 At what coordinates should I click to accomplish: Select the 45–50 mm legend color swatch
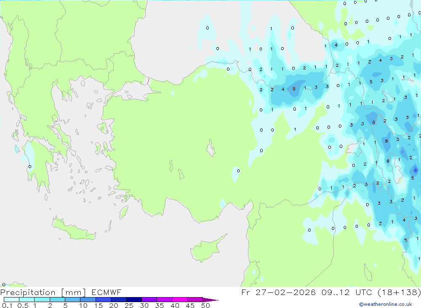(x=195, y=300)
